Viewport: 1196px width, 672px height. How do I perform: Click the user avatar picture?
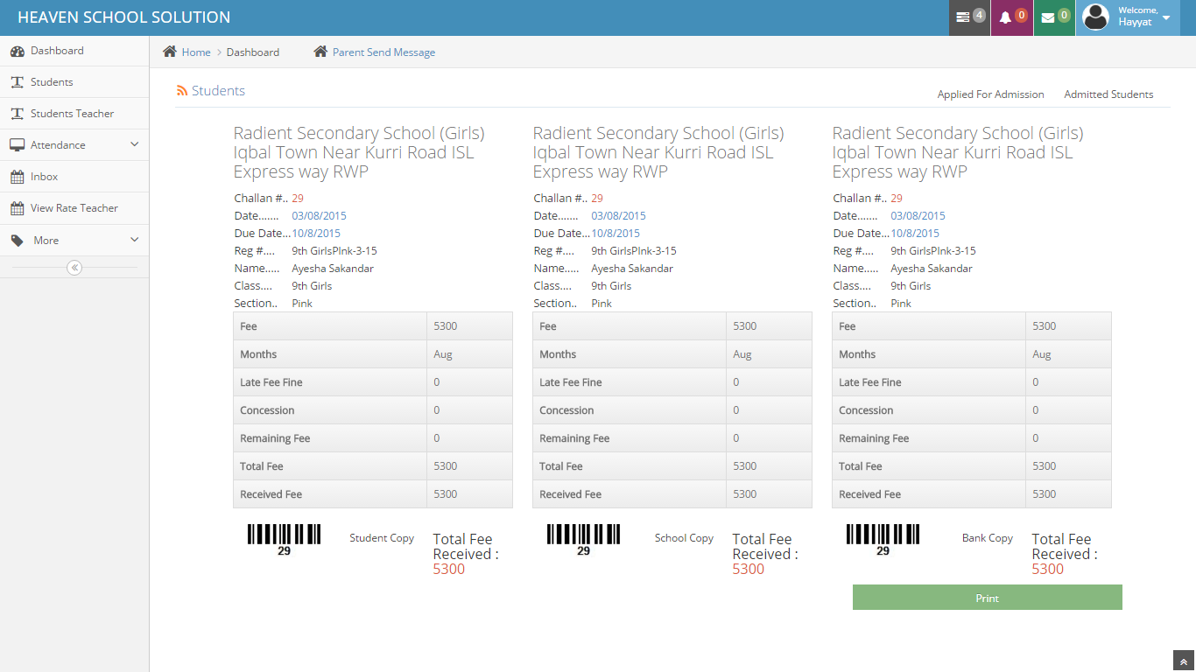click(x=1095, y=17)
